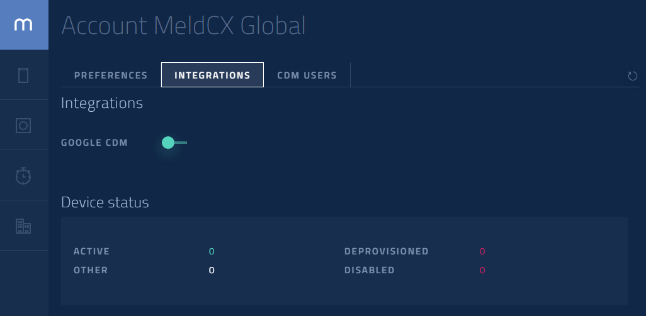Open the CDM Users tab

tap(307, 75)
